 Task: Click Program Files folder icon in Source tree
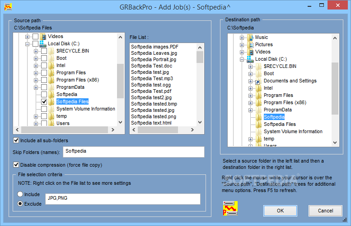[51, 72]
